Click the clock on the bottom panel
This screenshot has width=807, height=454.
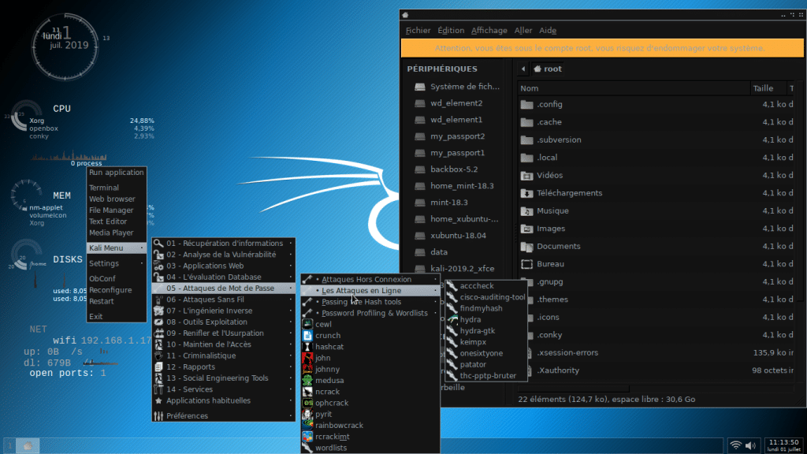(783, 445)
